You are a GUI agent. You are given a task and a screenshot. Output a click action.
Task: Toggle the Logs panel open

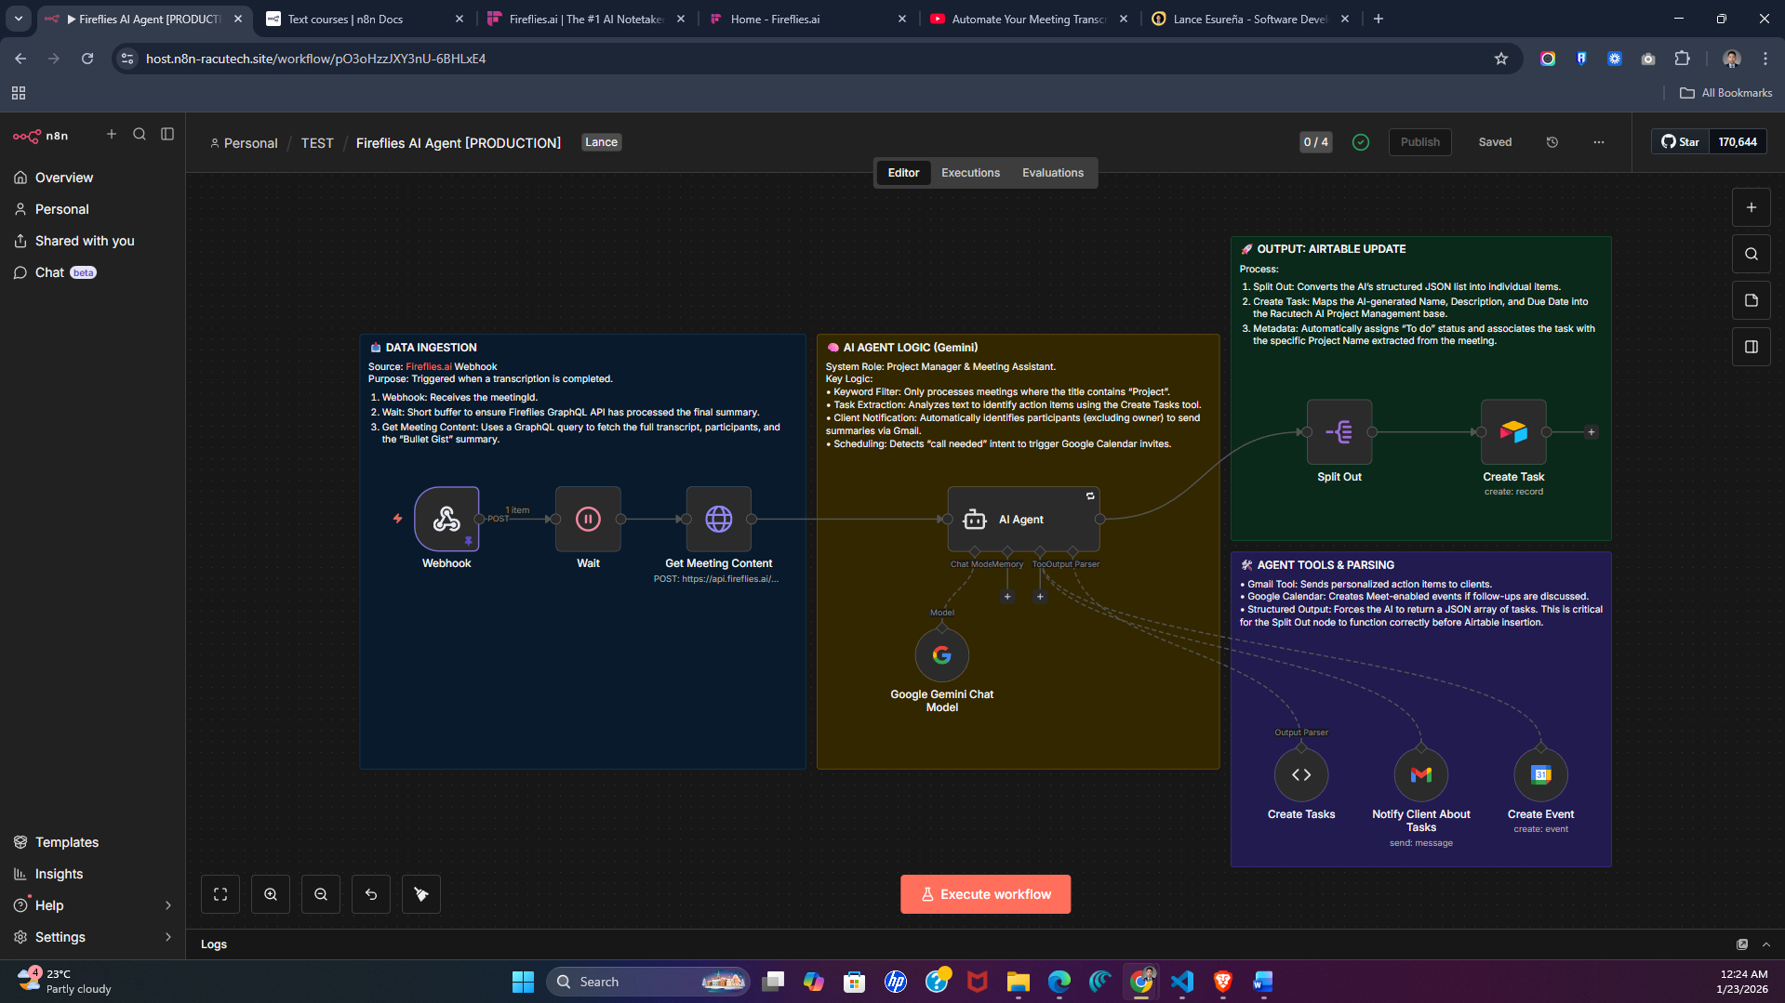[x=1765, y=944]
